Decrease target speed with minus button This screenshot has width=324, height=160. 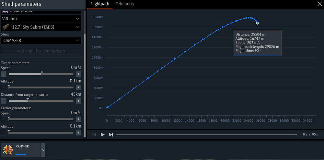(x=4, y=74)
